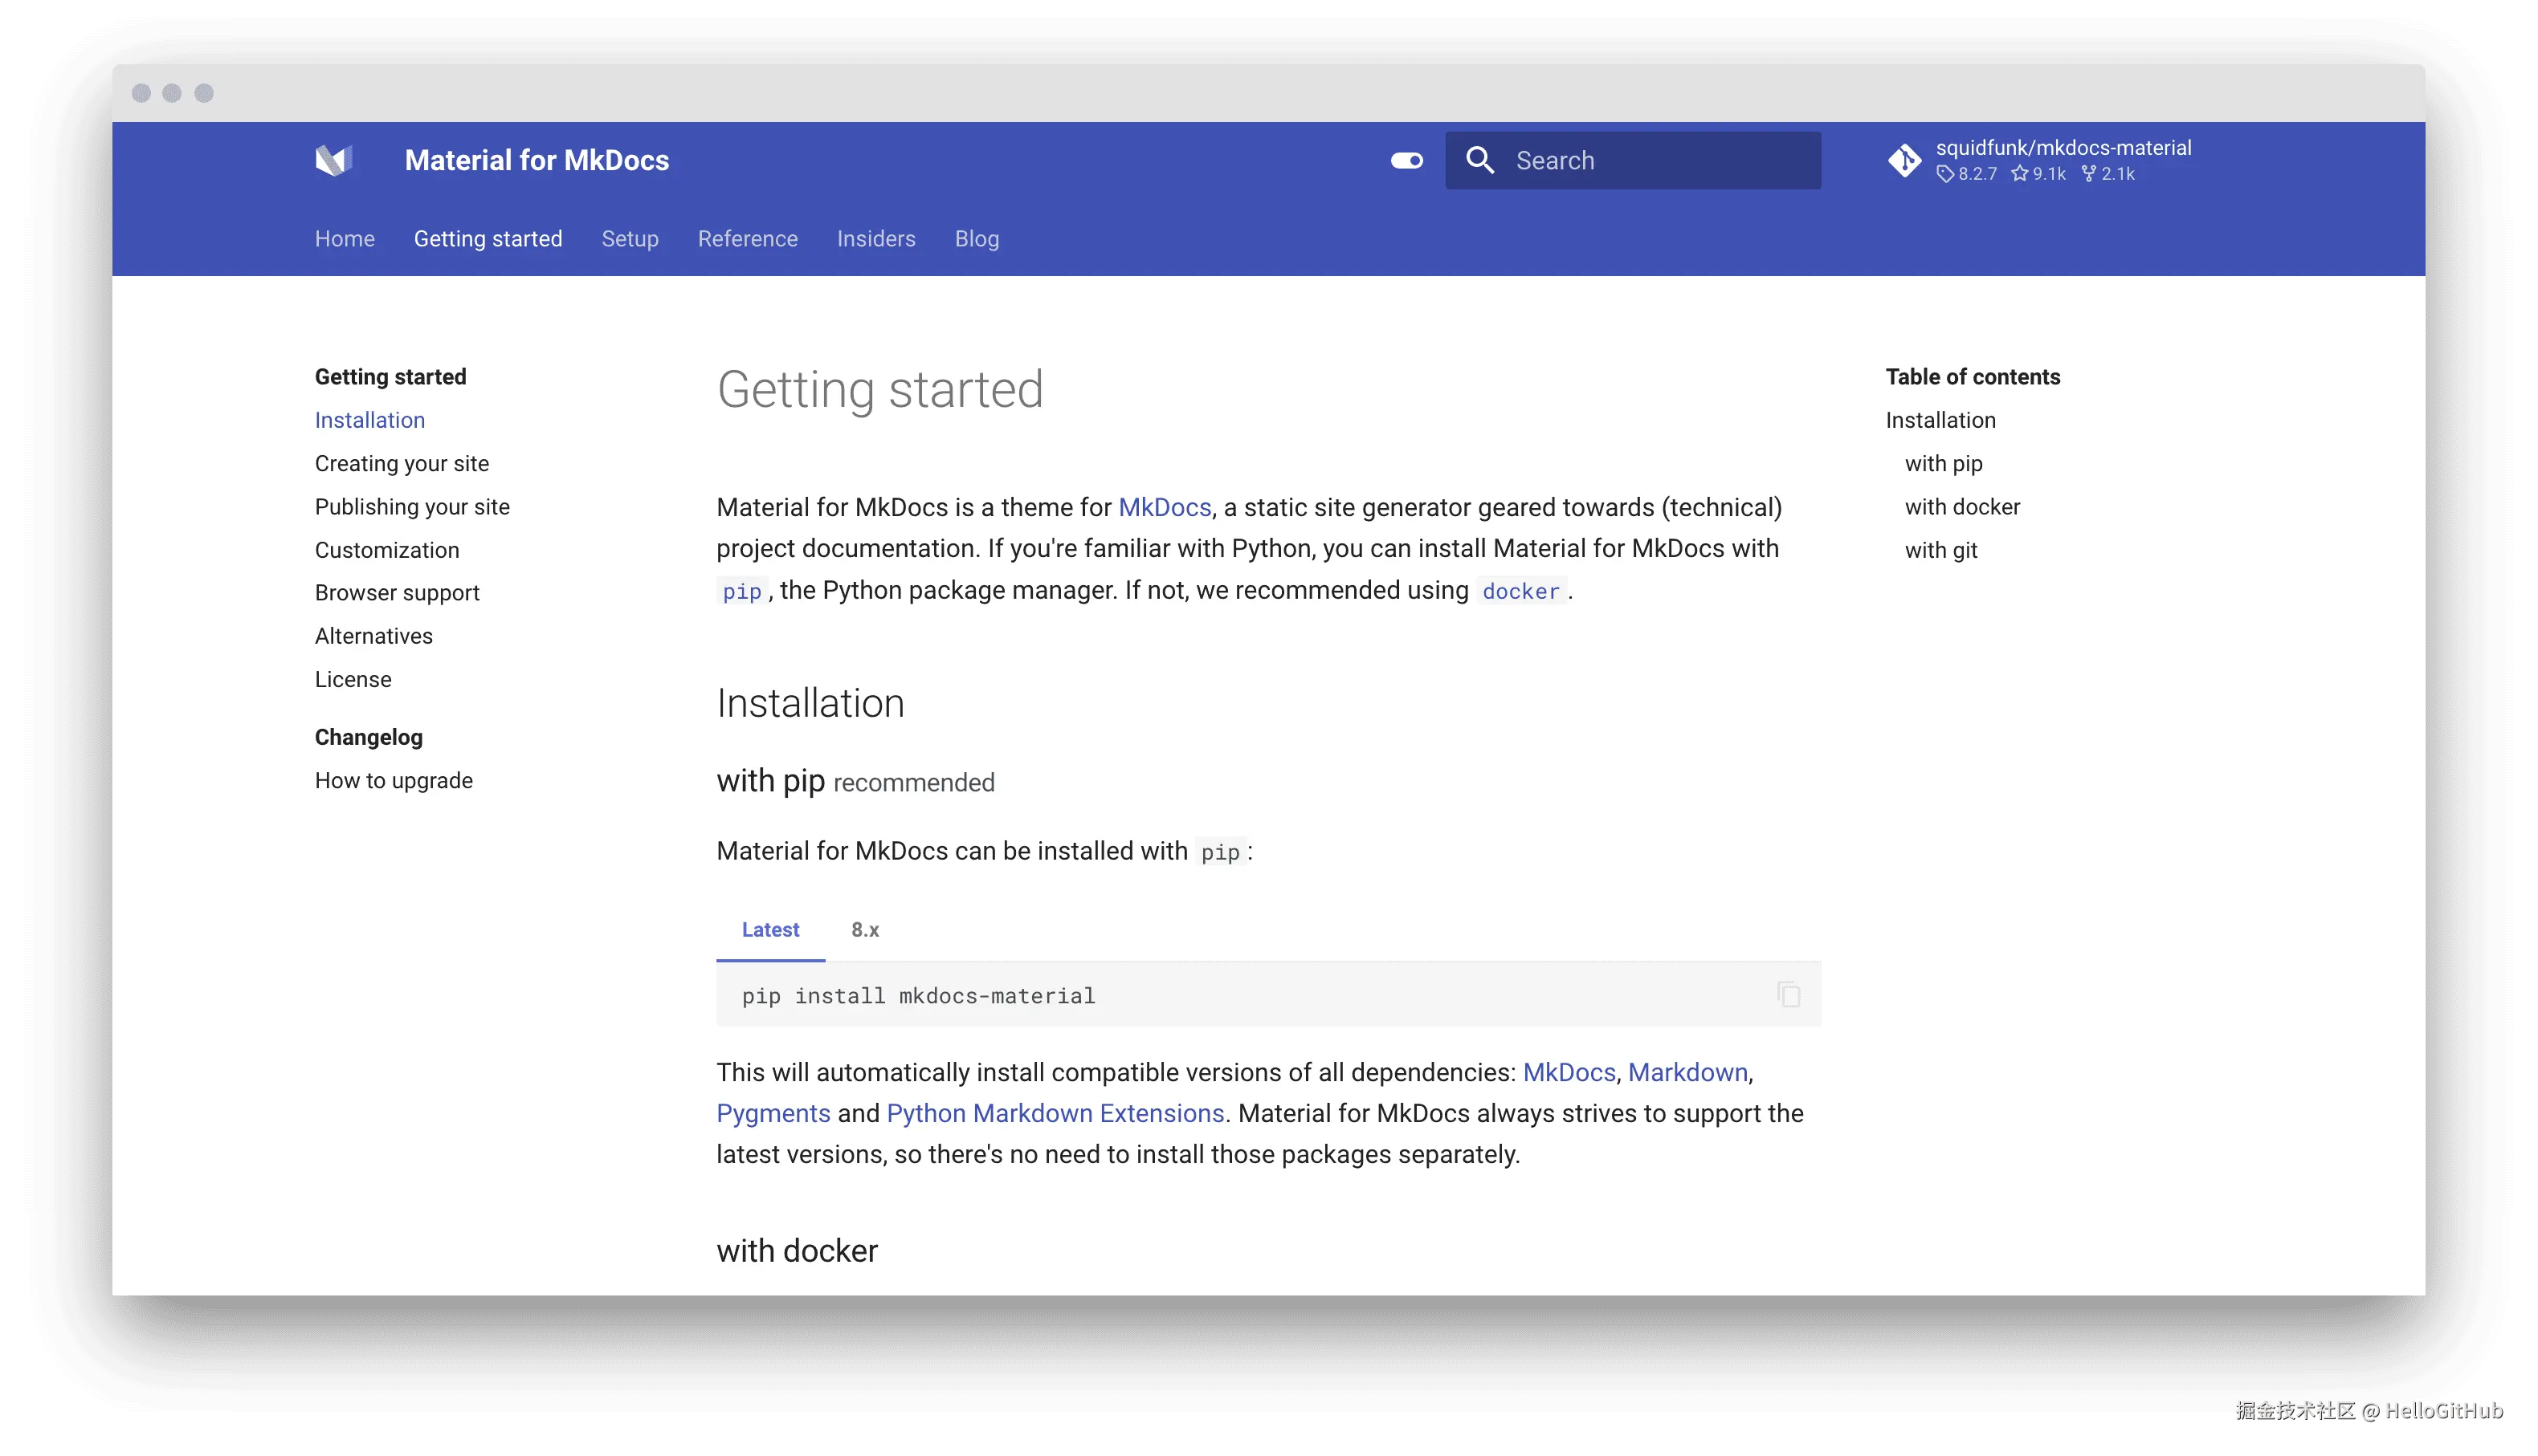This screenshot has width=2538, height=1456.
Task: Toggle the dark/light color scheme switch
Action: tap(1406, 160)
